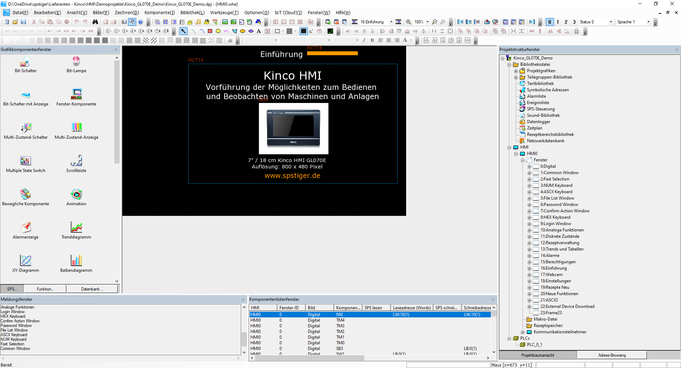Collapse the Bibliotheksdatei tree node

(509, 65)
